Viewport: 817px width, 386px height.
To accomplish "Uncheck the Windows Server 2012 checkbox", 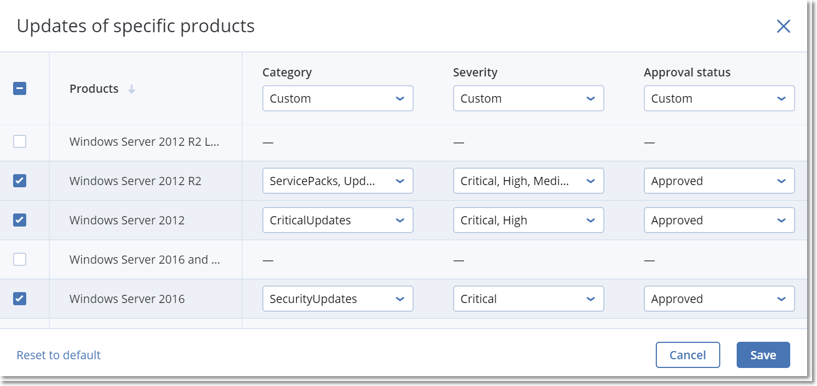I will point(20,220).
